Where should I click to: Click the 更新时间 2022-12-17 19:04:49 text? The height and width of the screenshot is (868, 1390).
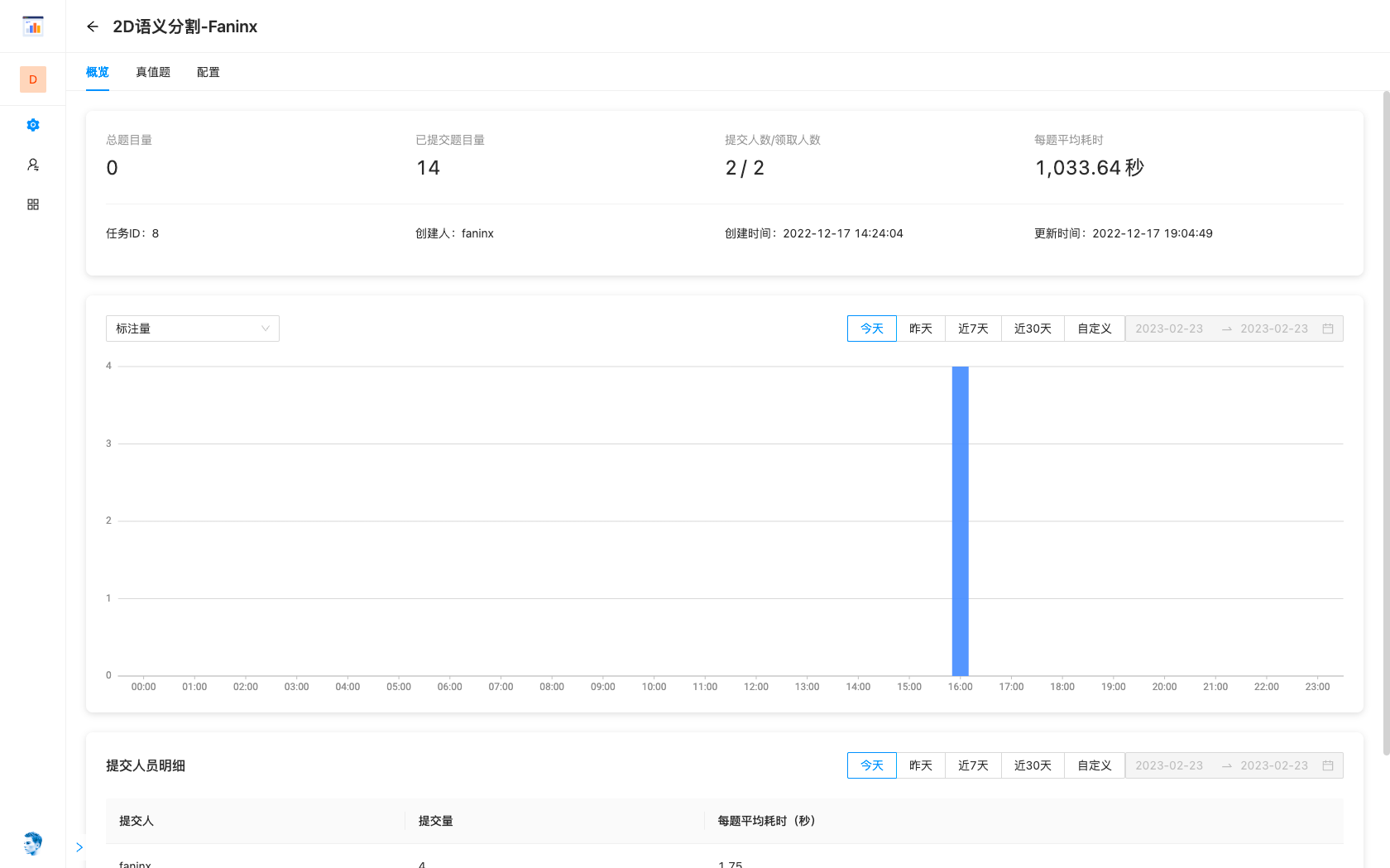[x=1124, y=233]
